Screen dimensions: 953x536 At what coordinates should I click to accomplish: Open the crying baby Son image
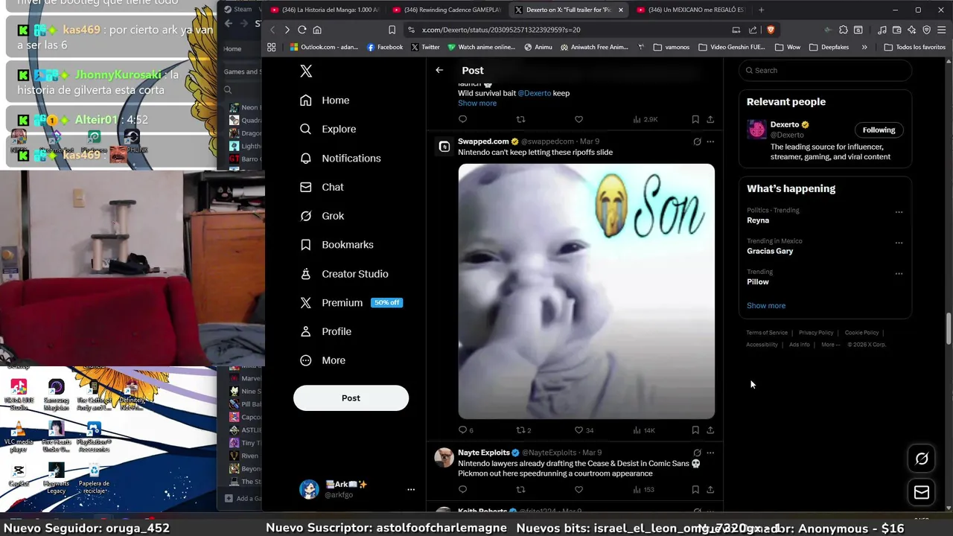click(587, 291)
